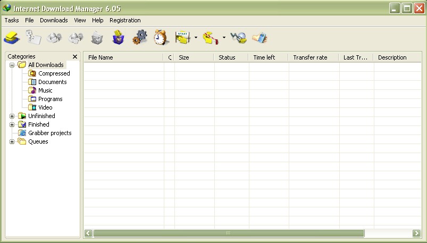
Task: Open Stop Queue dropdown arrow
Action: (224, 37)
